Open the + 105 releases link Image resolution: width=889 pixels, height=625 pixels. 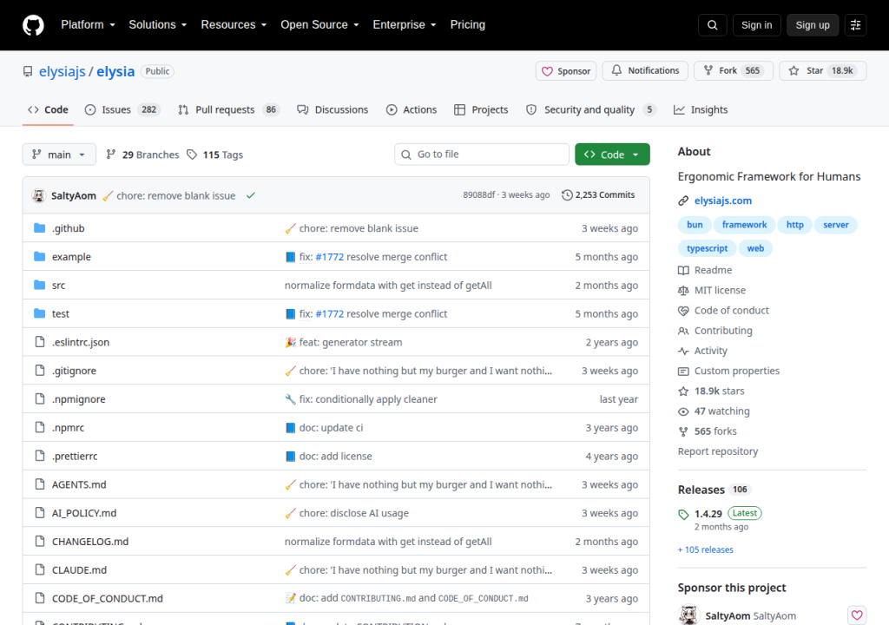(705, 549)
